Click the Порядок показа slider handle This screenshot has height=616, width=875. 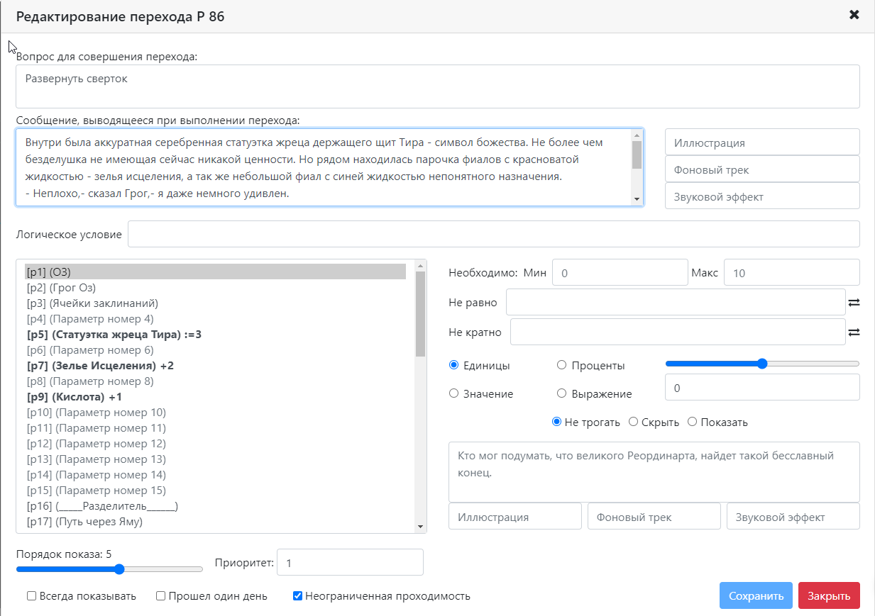click(x=119, y=569)
